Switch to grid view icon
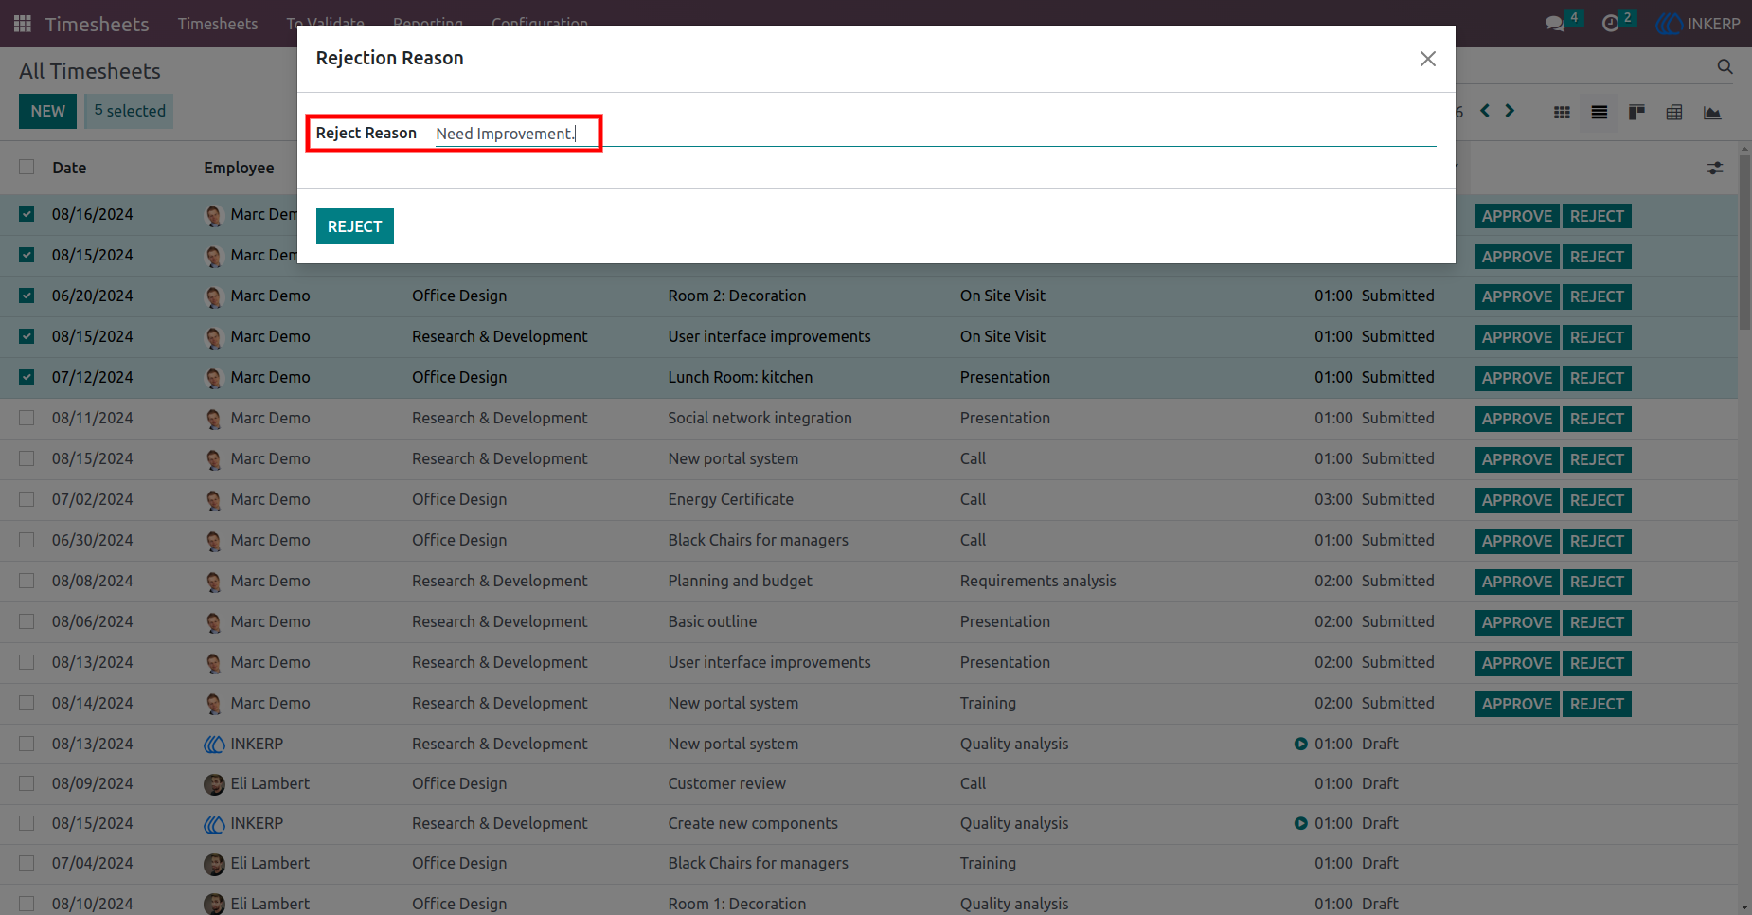The height and width of the screenshot is (915, 1752). click(1562, 113)
